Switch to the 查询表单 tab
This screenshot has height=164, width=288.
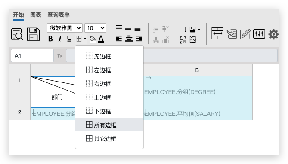(59, 15)
